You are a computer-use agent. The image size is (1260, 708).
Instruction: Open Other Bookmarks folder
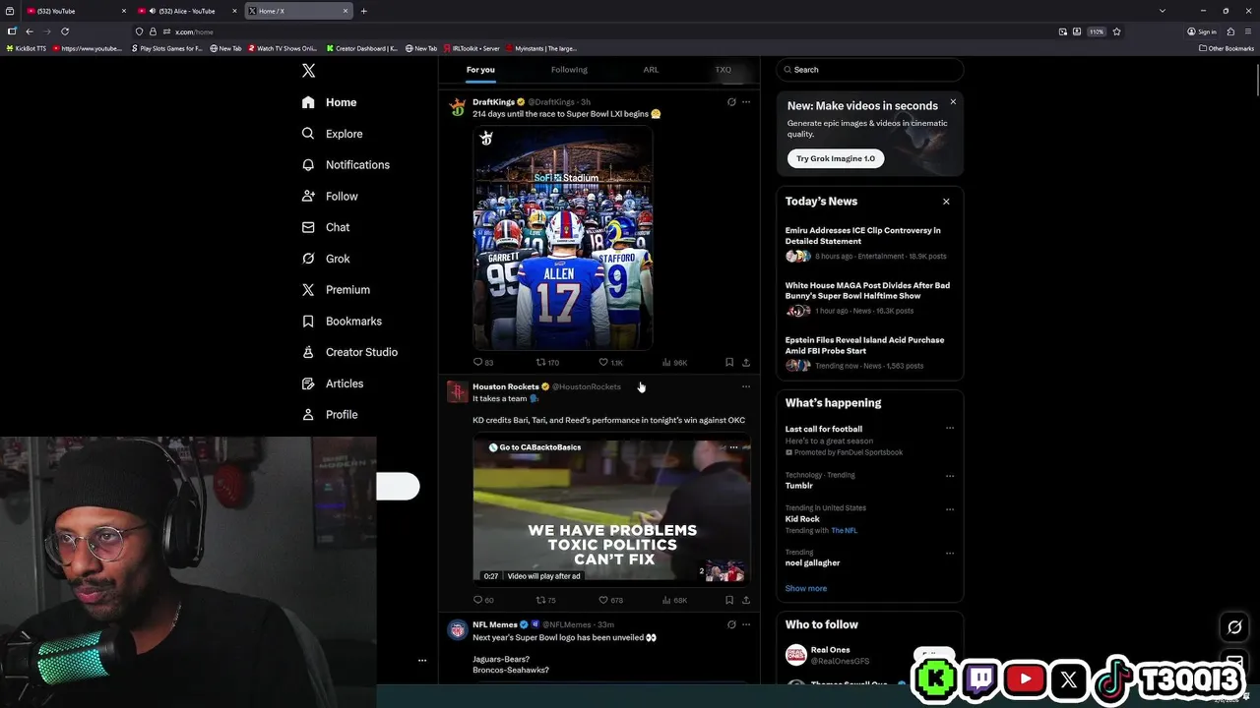[1227, 48]
